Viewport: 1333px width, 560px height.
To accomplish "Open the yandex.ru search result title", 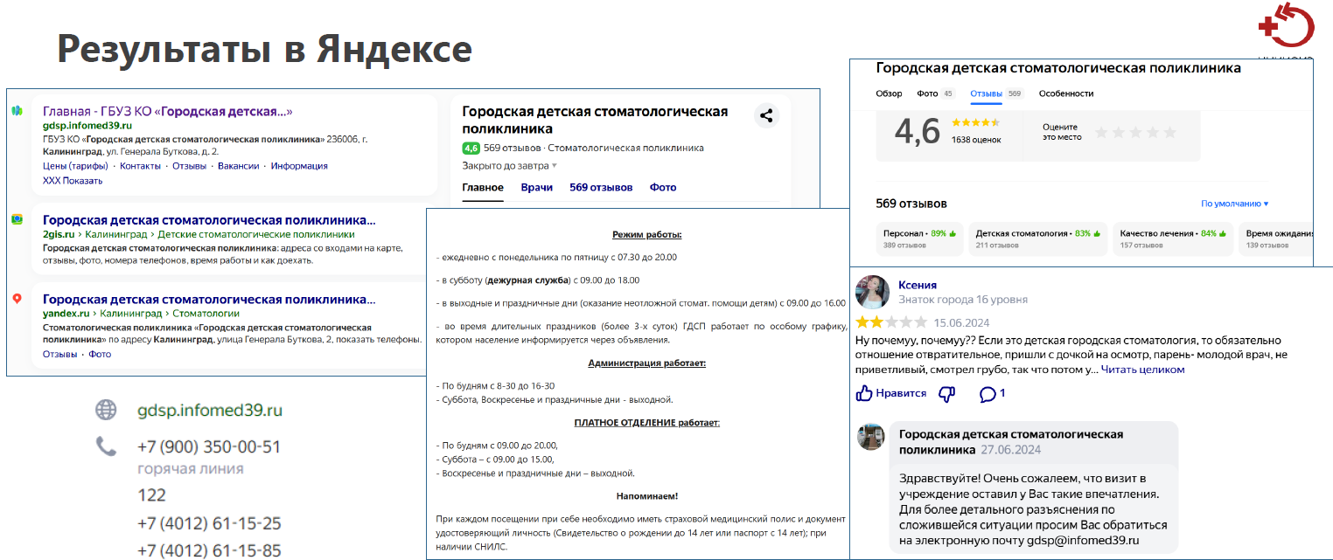I will pyautogui.click(x=209, y=299).
